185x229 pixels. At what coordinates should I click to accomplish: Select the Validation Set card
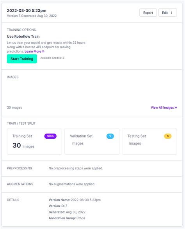pos(92,141)
